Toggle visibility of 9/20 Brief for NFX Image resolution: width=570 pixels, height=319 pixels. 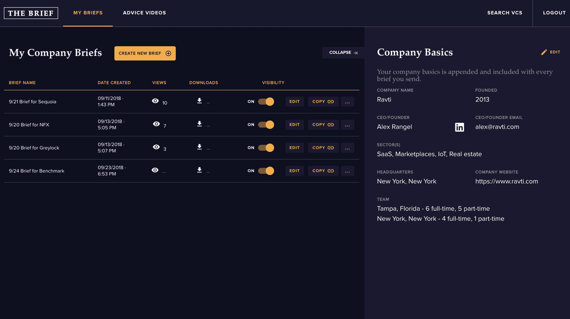[x=266, y=125]
